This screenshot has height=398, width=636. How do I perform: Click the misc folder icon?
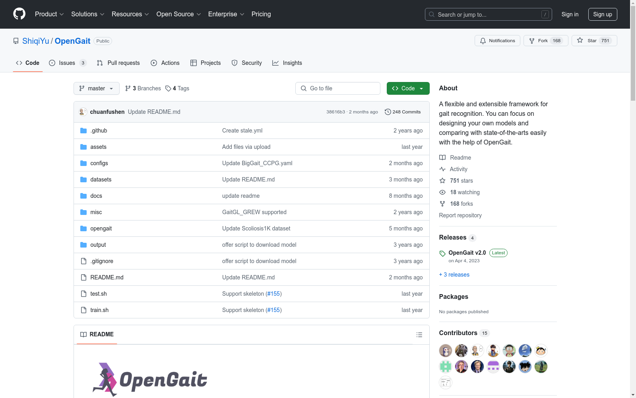[x=83, y=212]
